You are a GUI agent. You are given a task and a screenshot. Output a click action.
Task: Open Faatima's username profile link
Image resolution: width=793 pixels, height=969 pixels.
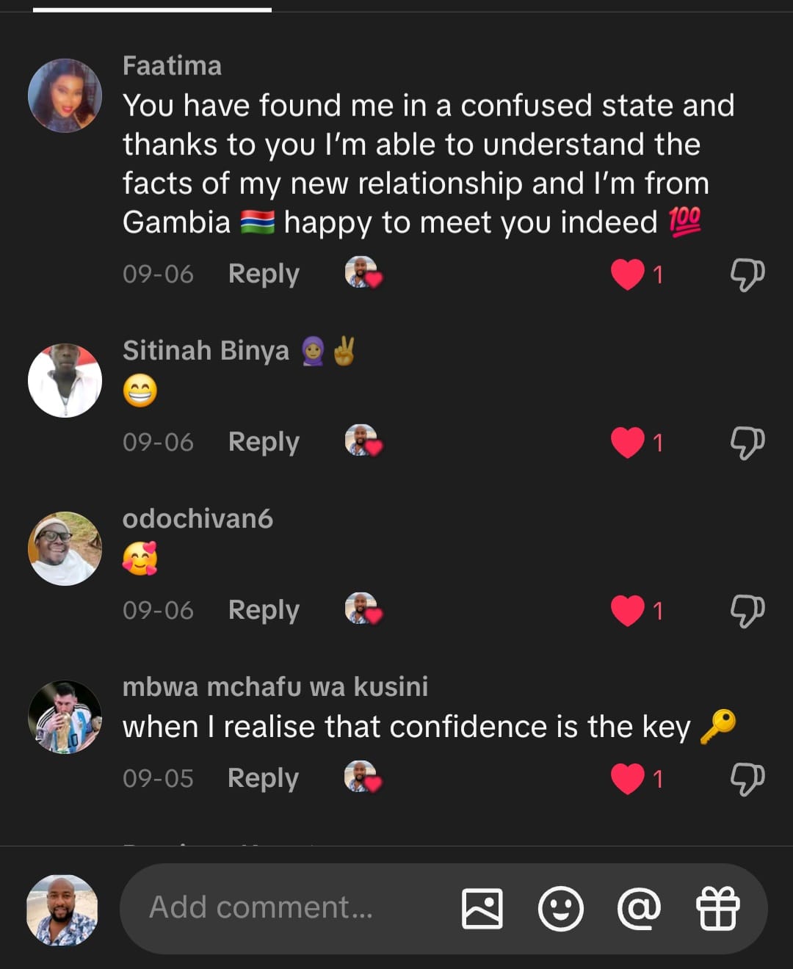[172, 66]
